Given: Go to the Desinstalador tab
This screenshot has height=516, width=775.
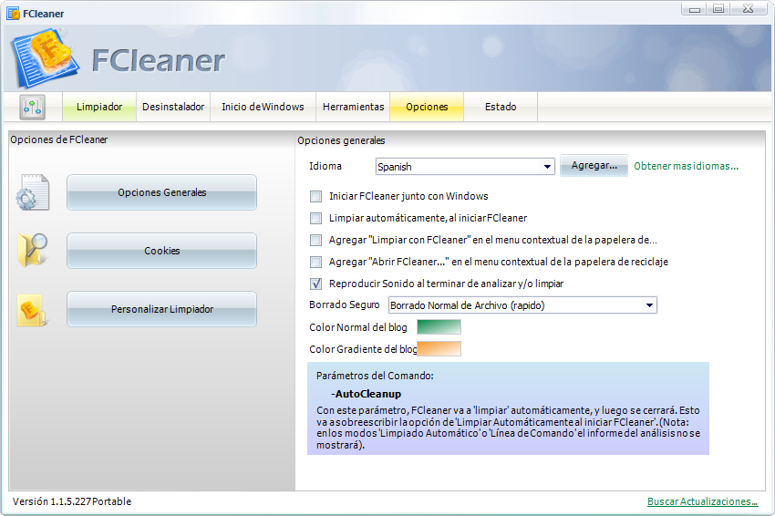Looking at the screenshot, I should pos(173,107).
